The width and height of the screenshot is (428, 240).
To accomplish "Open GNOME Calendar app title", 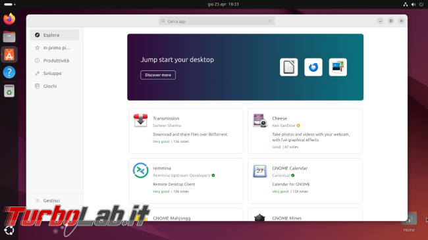I will pos(290,168).
